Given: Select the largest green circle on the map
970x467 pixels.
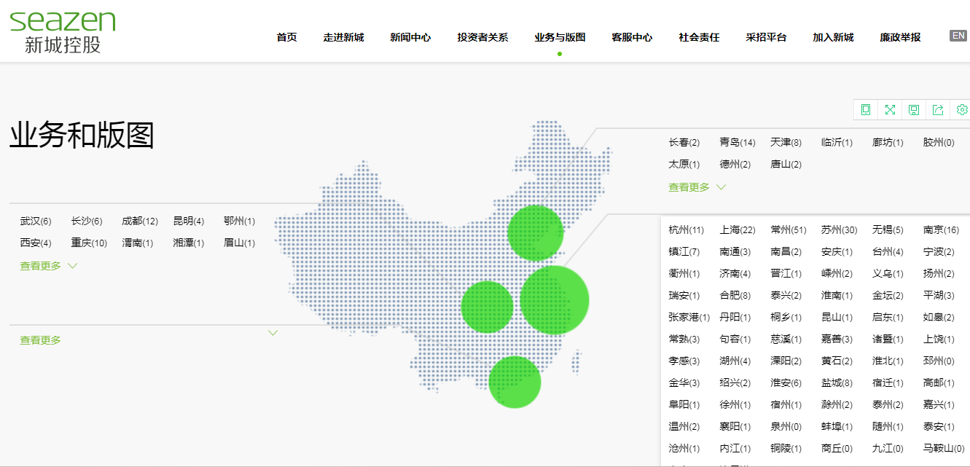Looking at the screenshot, I should point(555,299).
